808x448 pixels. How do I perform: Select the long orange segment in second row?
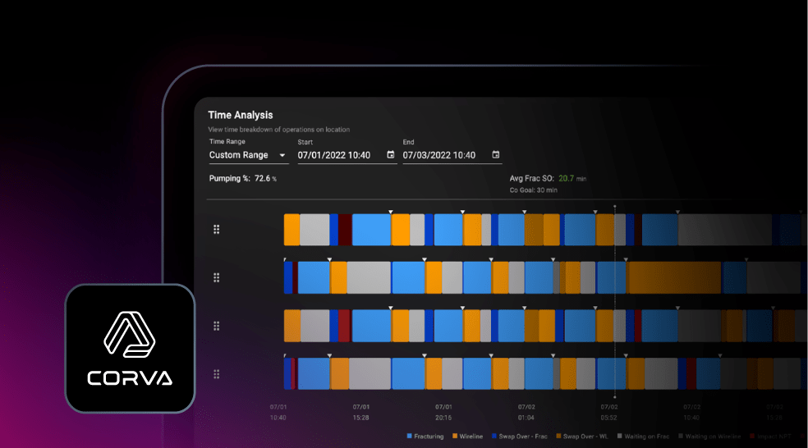[674, 277]
